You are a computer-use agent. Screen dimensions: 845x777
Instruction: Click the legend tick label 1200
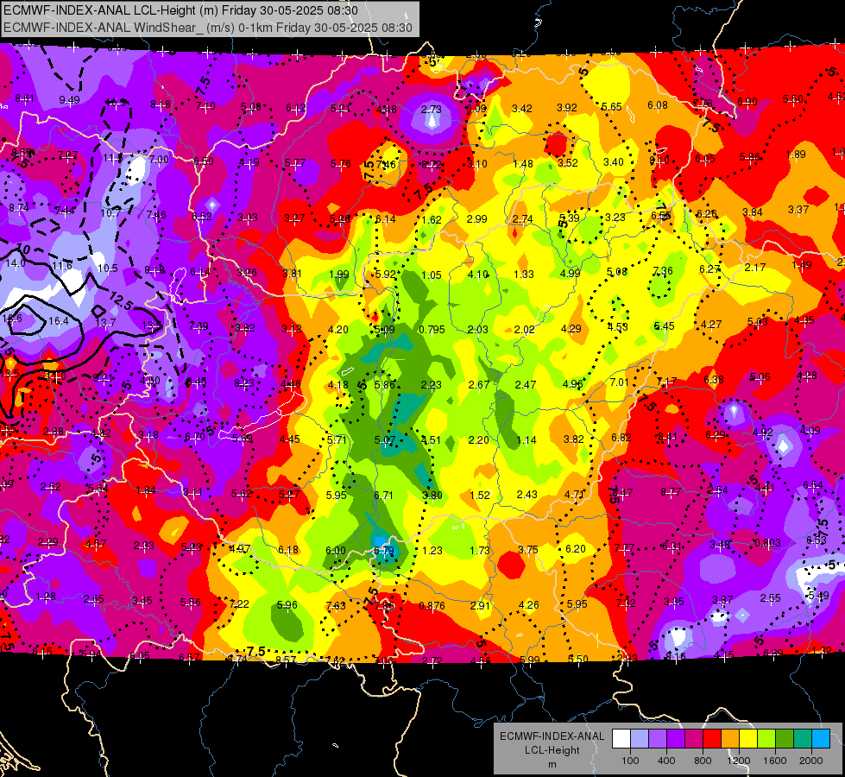point(739,761)
